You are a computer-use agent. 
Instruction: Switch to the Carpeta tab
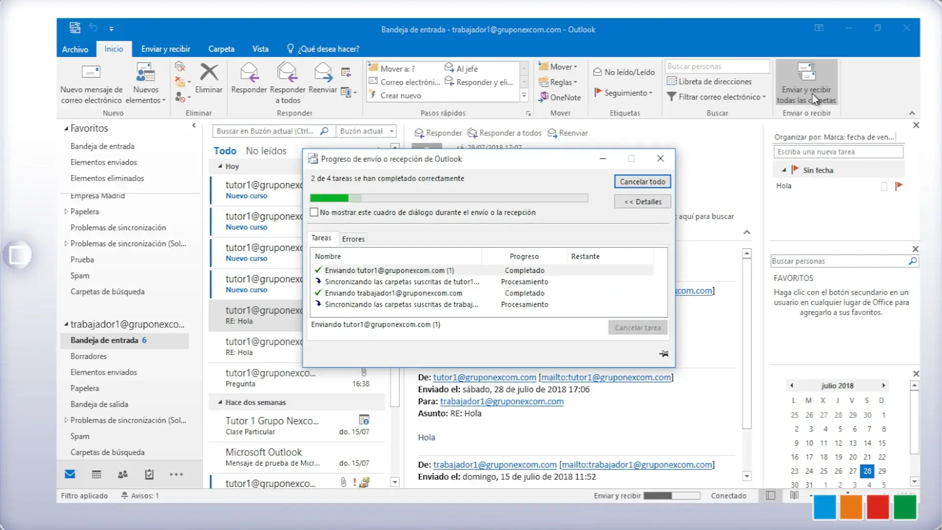(x=221, y=49)
